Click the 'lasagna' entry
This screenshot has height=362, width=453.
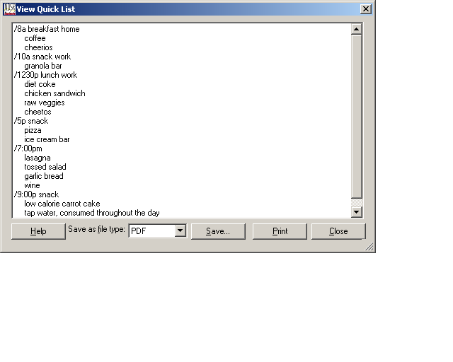tap(38, 158)
